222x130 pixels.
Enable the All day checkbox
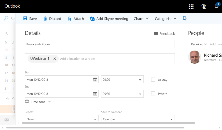(x=153, y=80)
